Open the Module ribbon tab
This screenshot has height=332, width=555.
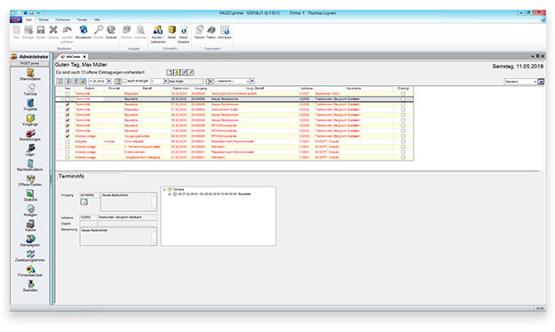pos(44,20)
